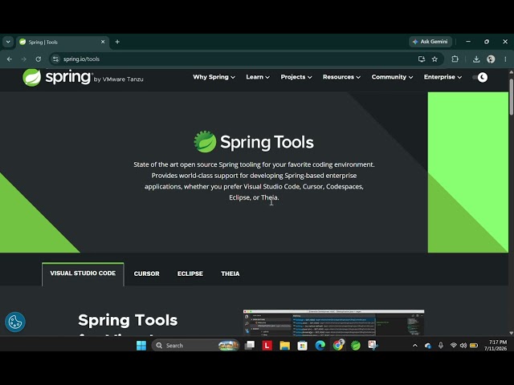Show hidden system tray icons
The width and height of the screenshot is (514, 385).
(415, 346)
